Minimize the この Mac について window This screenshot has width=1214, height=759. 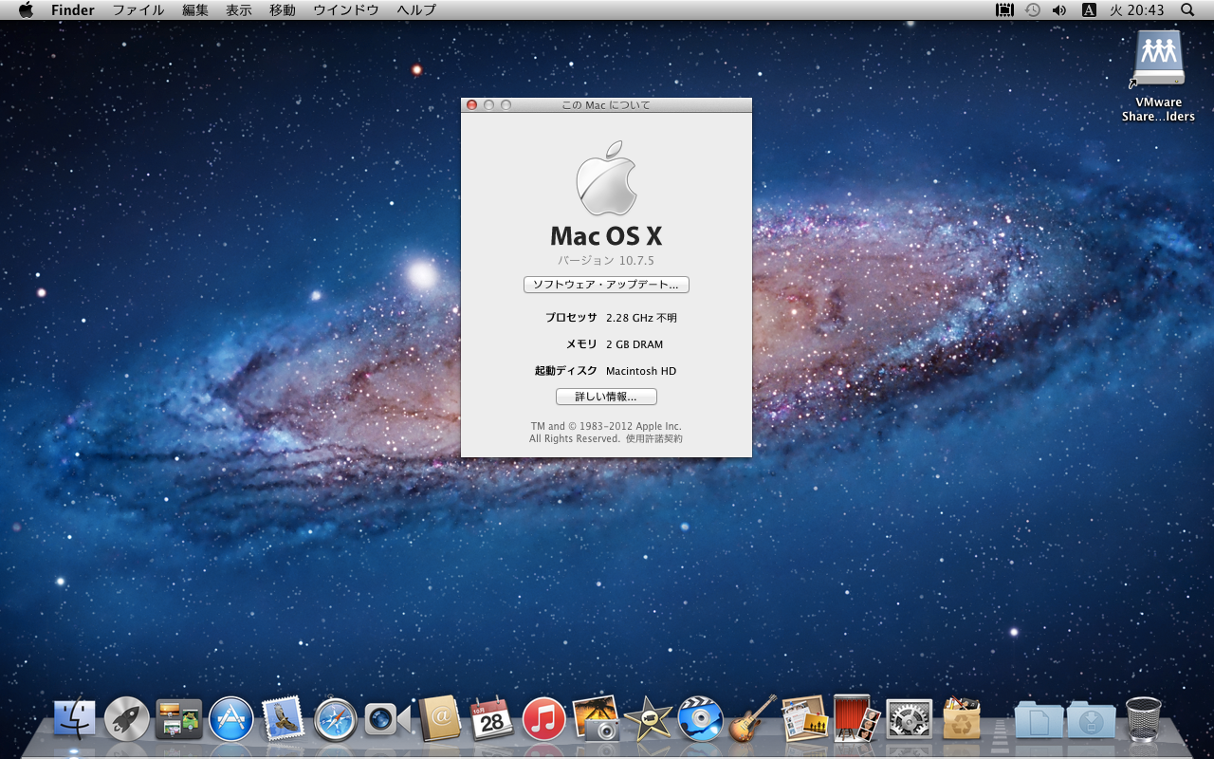pyautogui.click(x=489, y=105)
